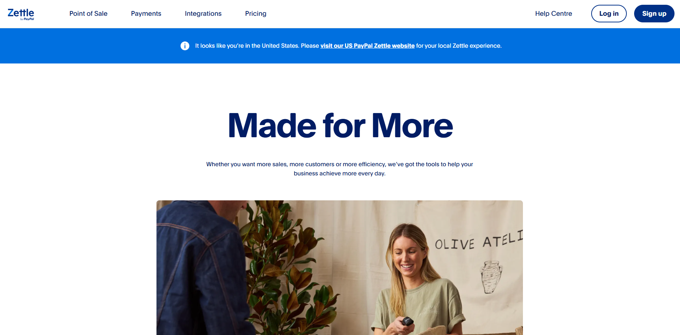Click the card reader in the woman's hand
This screenshot has width=680, height=335.
[407, 322]
